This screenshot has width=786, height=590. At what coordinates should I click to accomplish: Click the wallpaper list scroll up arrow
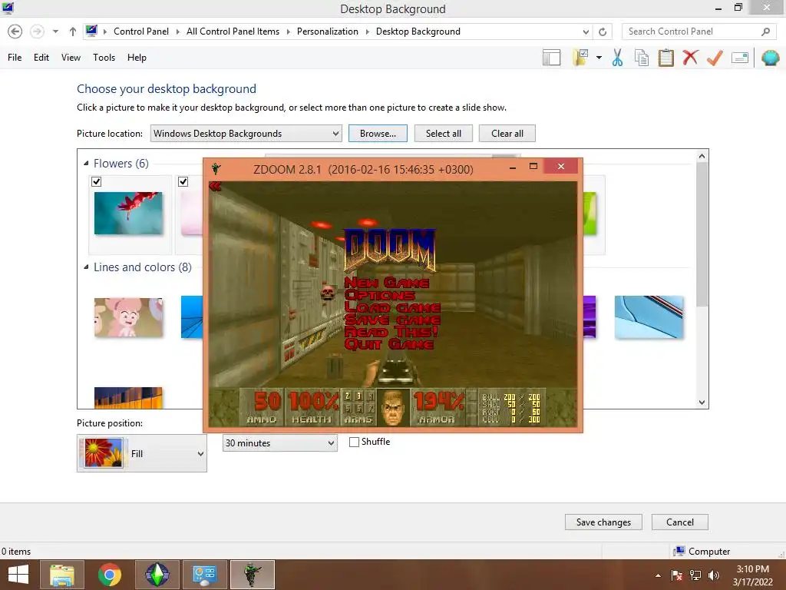coord(702,156)
